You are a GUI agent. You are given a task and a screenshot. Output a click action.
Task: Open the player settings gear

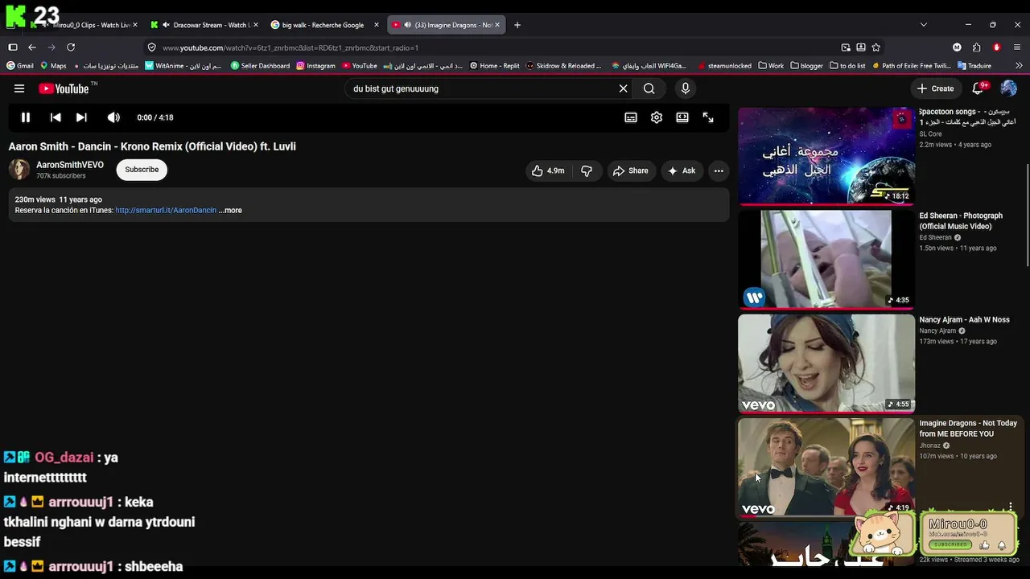click(x=657, y=117)
